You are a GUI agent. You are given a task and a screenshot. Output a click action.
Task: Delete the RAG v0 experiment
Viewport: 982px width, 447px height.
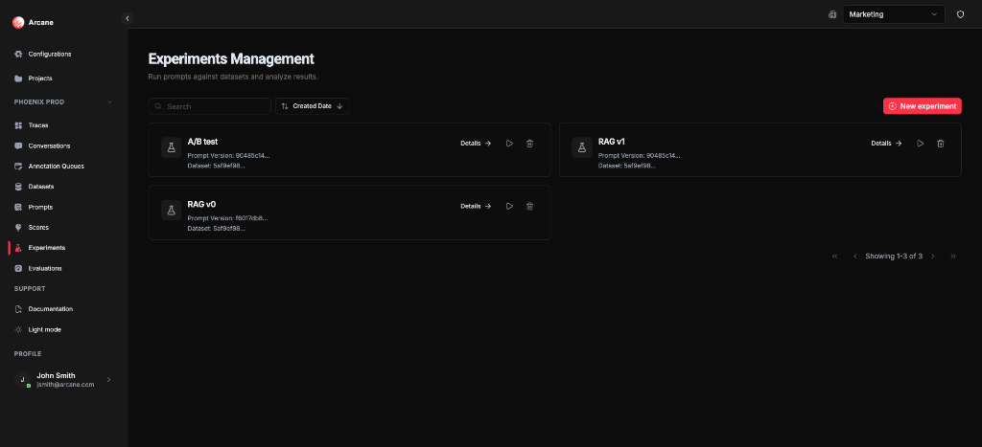coord(529,206)
